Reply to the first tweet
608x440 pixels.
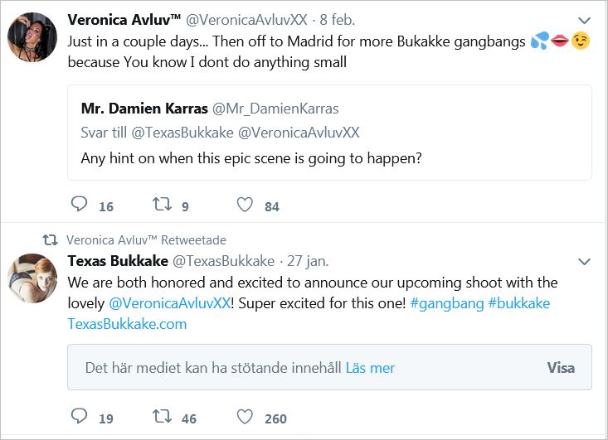tap(80, 205)
